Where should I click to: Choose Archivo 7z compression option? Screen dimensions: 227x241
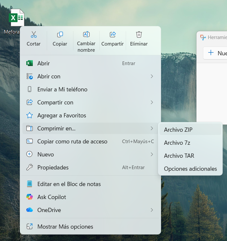(177, 143)
